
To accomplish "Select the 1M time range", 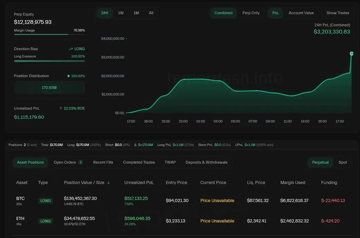I will (136, 13).
